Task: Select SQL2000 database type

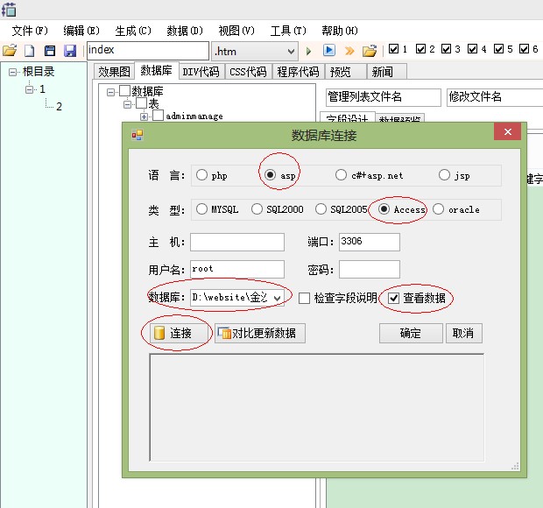Action: click(257, 208)
